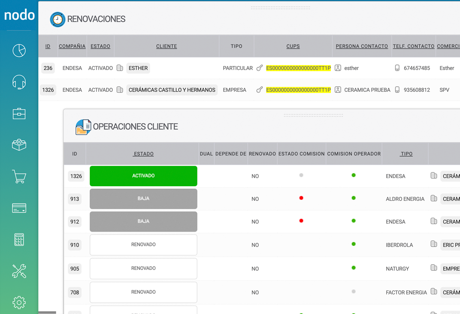
Task: Grab Operaciones Cliente dotted drag handle
Action: point(313,115)
